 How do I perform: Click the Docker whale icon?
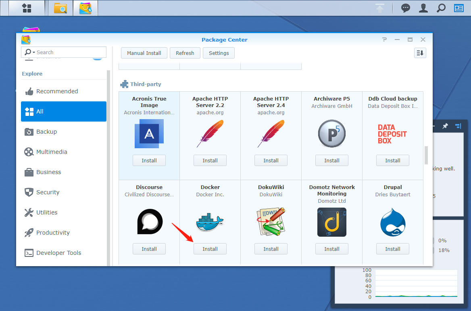coord(210,222)
